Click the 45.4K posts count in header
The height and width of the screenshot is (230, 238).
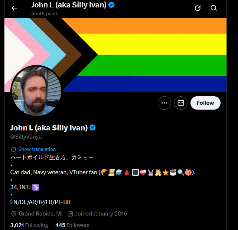coord(45,14)
